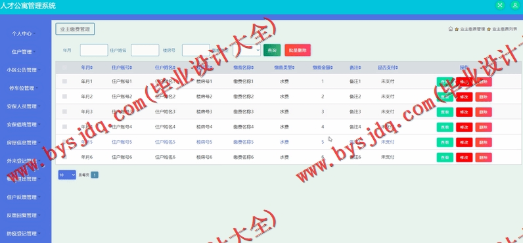Go to page 1 in pagination
The width and height of the screenshot is (523, 243).
tap(95, 175)
